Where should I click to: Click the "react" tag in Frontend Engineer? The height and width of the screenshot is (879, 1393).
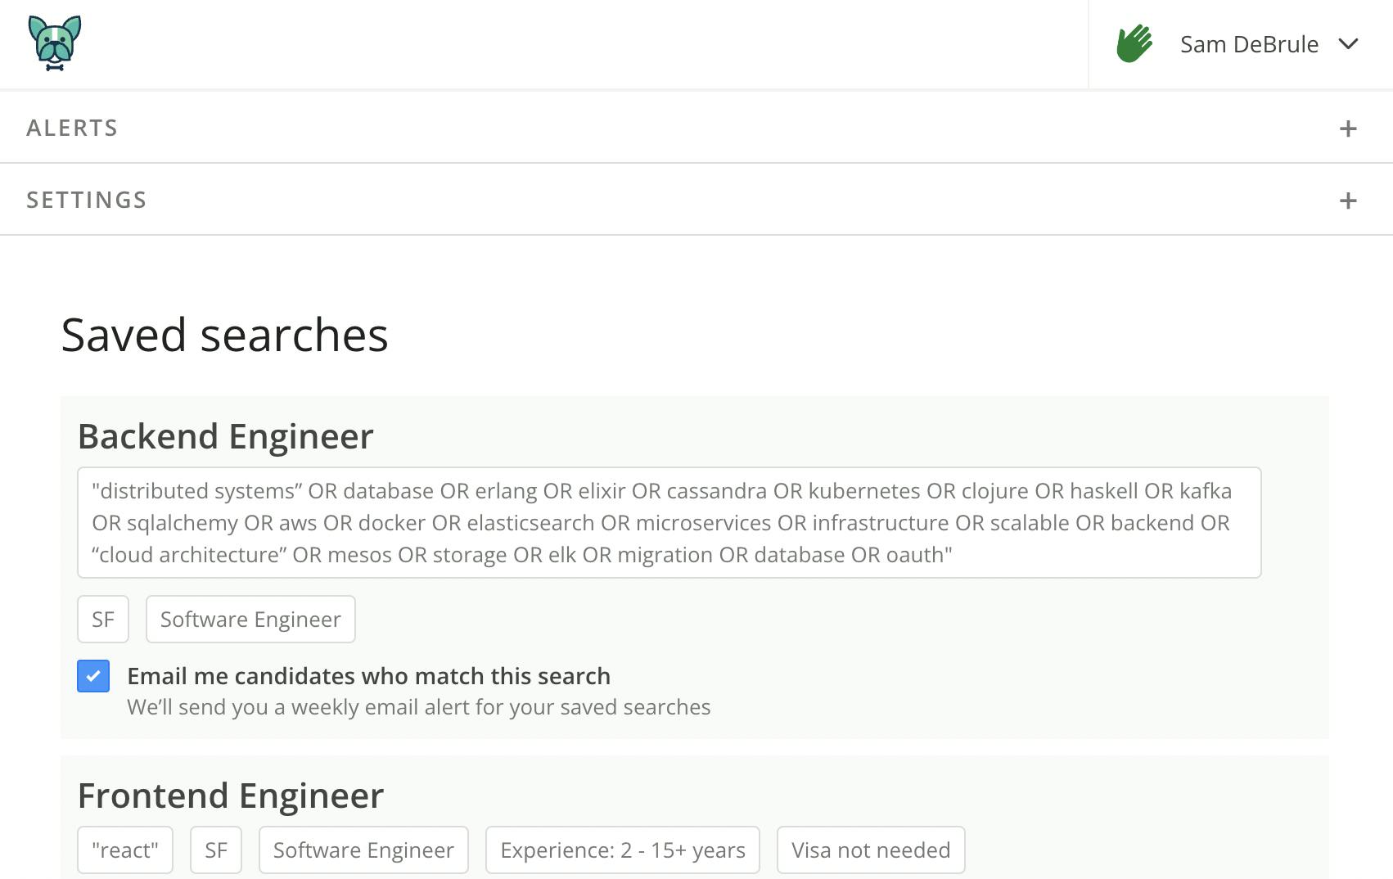pos(125,850)
